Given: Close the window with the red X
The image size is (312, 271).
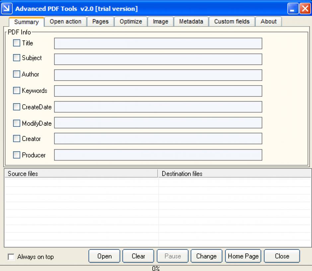Looking at the screenshot, I should 305,9.
